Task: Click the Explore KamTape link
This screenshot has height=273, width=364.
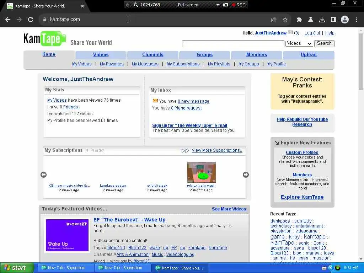Action: coord(302,197)
